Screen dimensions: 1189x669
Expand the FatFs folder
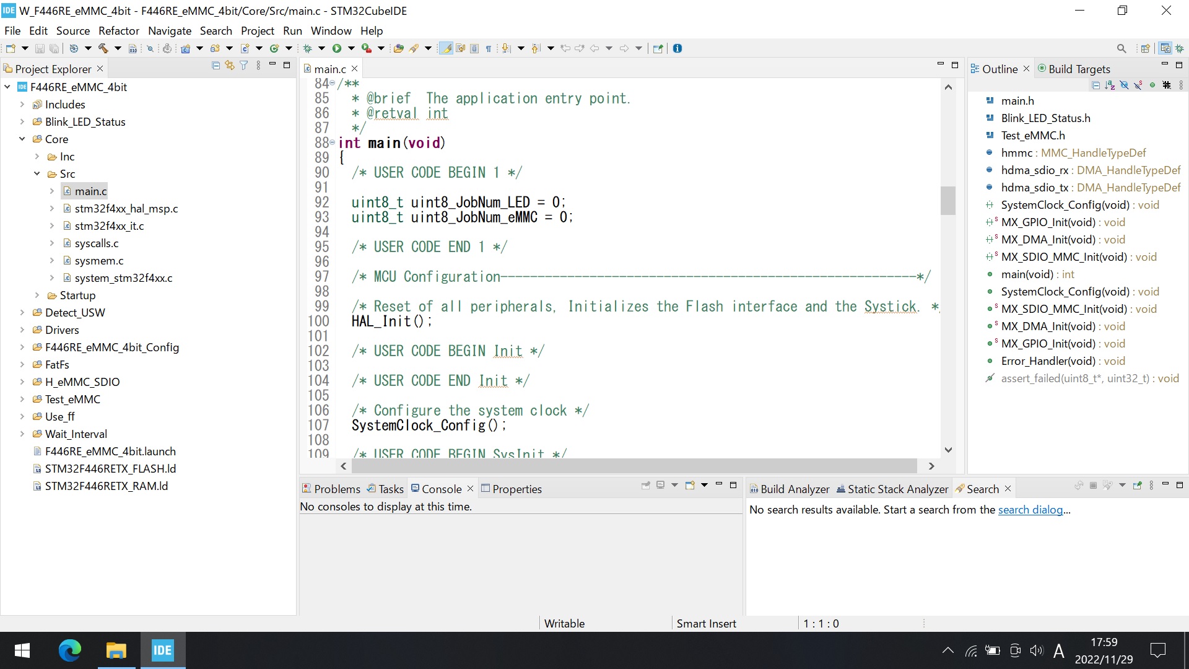(22, 365)
